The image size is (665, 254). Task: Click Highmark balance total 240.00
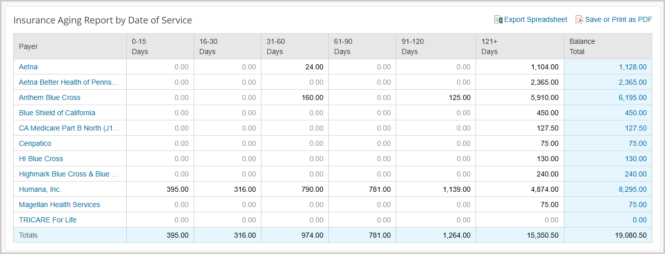635,174
